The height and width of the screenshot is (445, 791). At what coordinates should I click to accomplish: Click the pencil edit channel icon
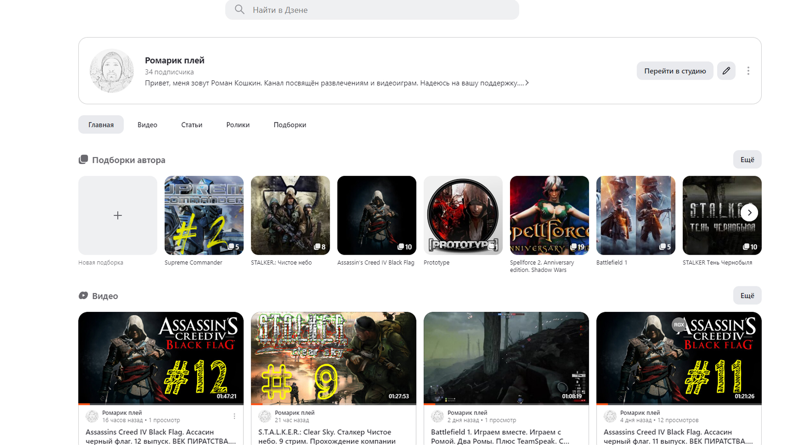pyautogui.click(x=726, y=71)
